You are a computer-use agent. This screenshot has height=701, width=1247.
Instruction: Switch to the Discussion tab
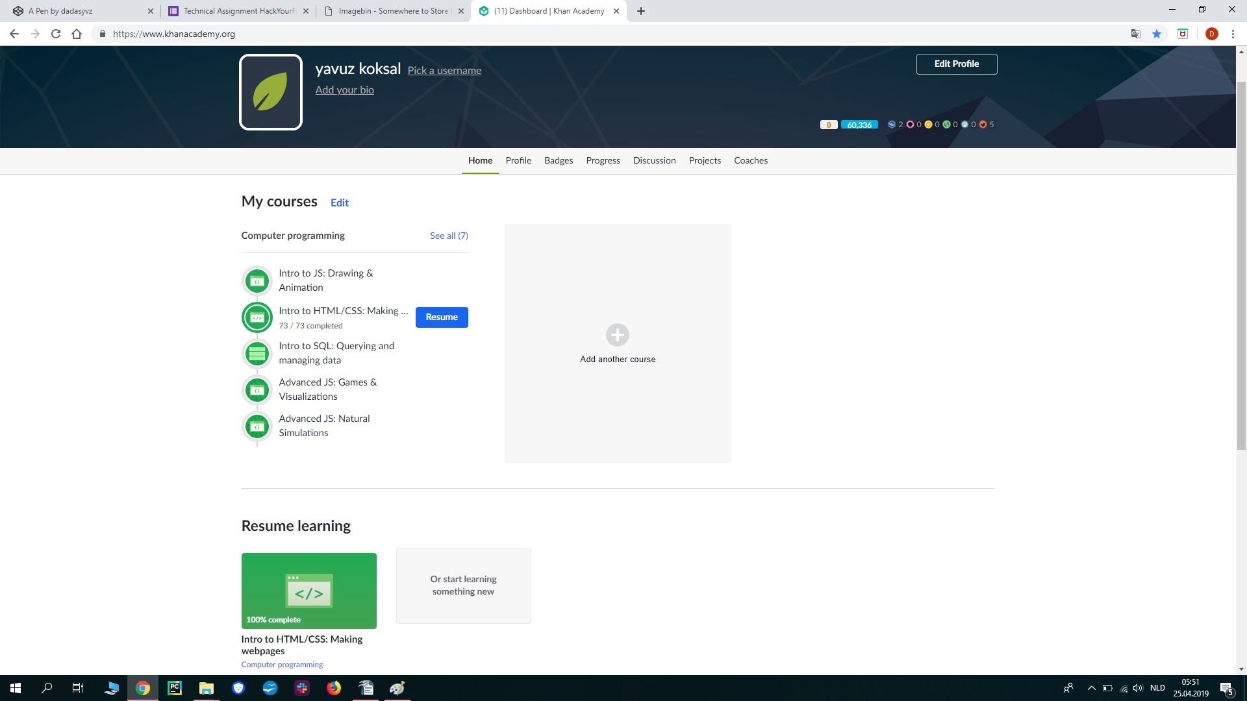655,160
